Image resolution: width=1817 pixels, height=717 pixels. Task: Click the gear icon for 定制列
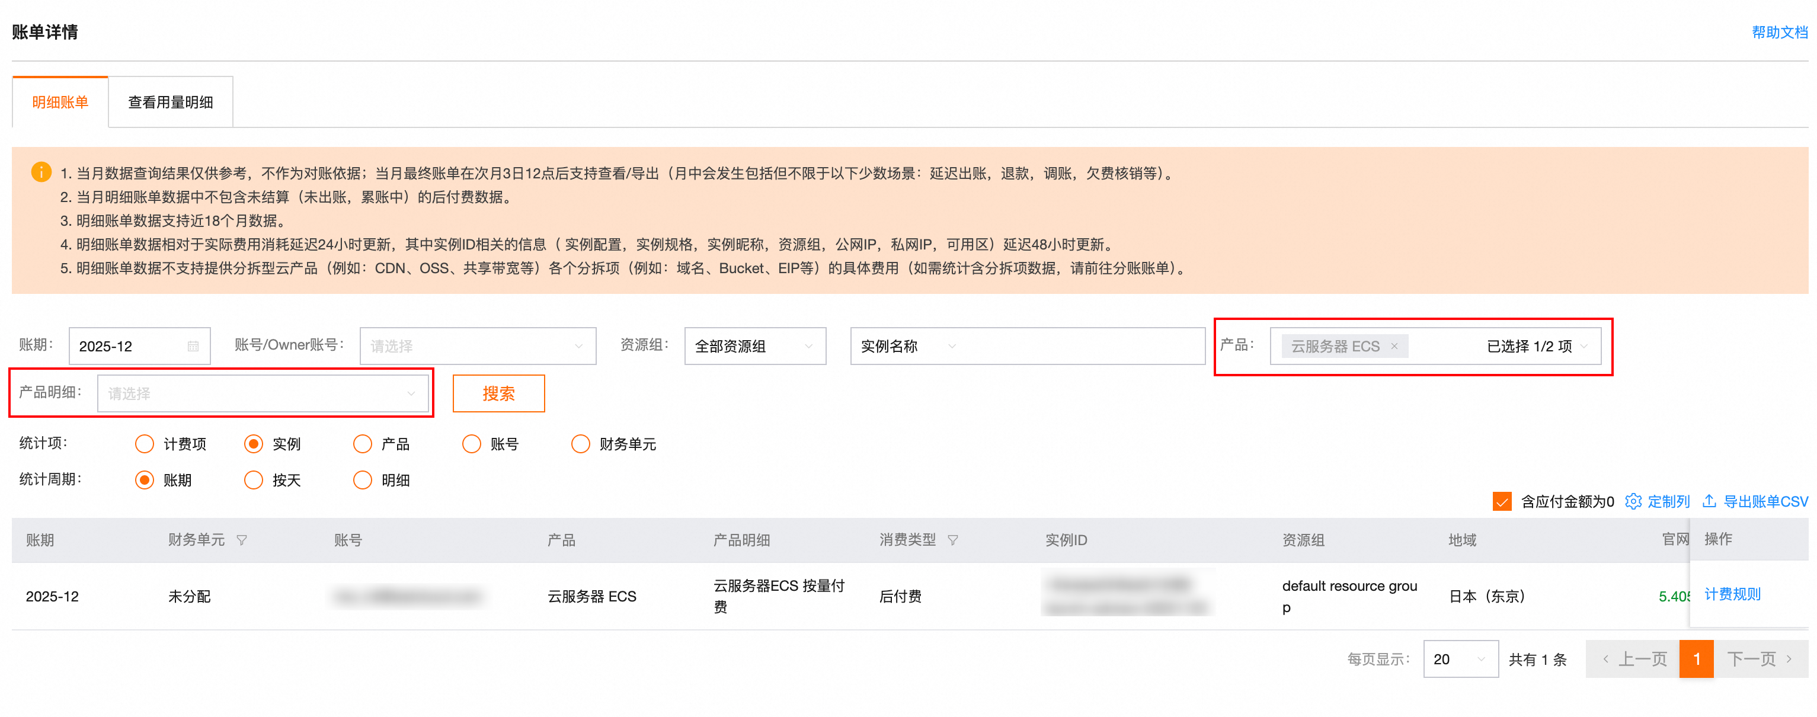point(1634,501)
